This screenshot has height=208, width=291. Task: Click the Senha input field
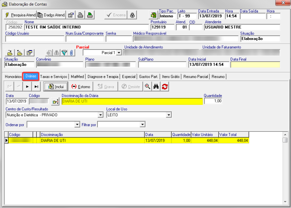point(119,39)
